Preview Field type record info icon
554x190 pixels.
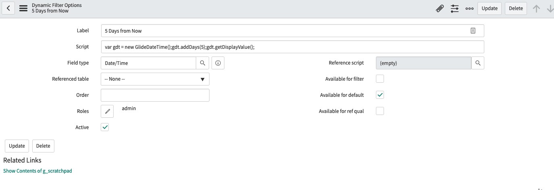(x=218, y=63)
